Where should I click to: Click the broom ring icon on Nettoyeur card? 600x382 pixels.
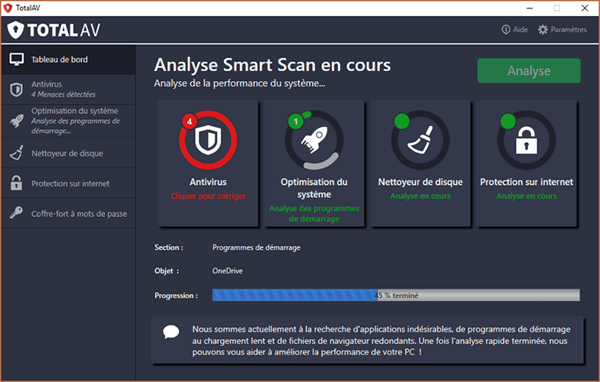[420, 140]
